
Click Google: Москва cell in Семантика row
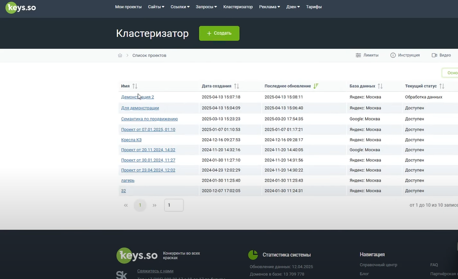[x=364, y=119]
